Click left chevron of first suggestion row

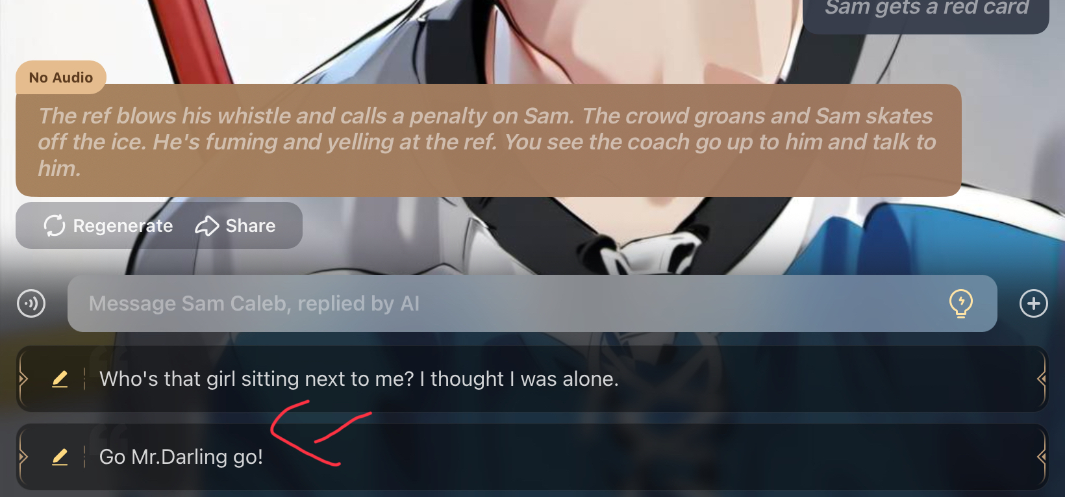(23, 379)
